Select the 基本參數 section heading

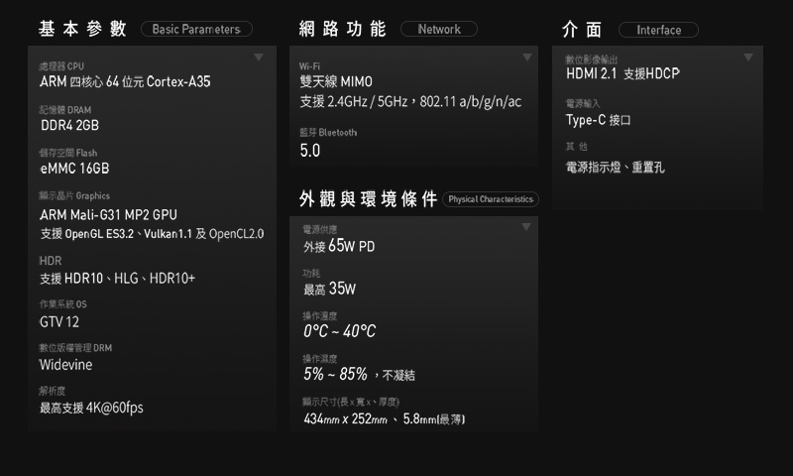(x=82, y=29)
